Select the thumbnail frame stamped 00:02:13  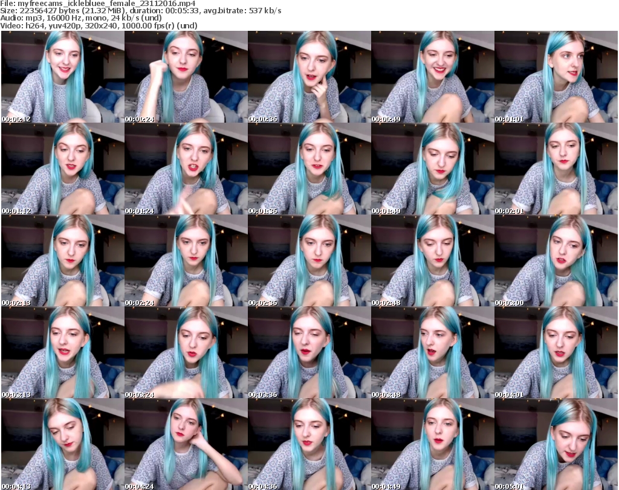[x=63, y=260]
